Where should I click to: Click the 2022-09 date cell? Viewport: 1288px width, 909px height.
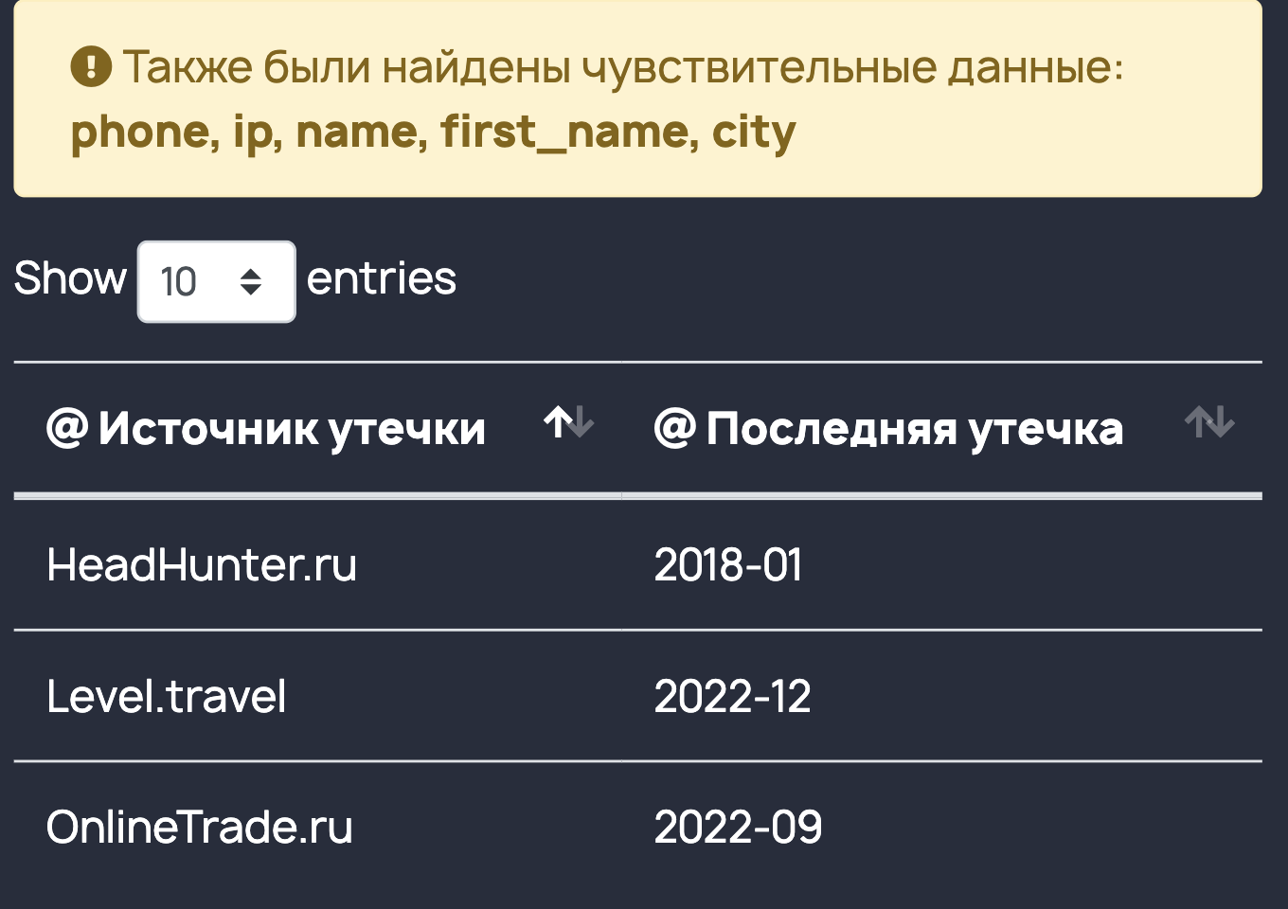pyautogui.click(x=738, y=828)
